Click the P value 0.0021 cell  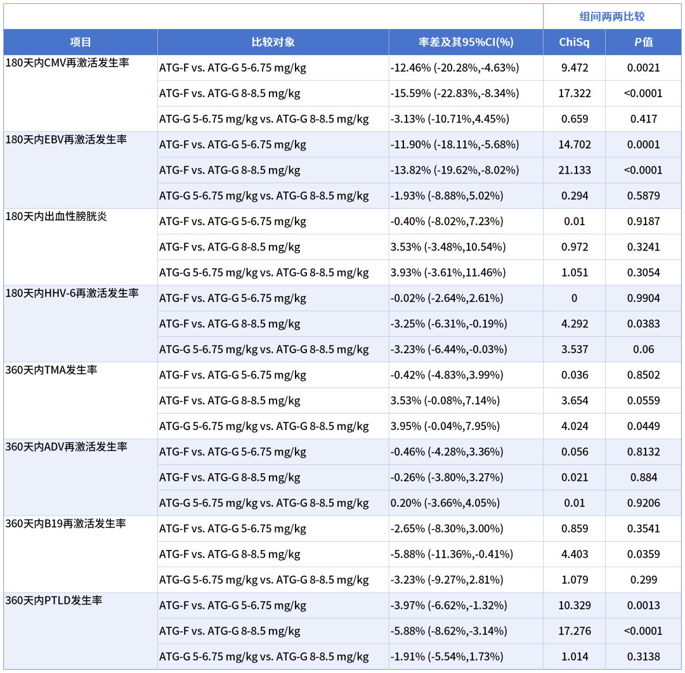point(642,67)
